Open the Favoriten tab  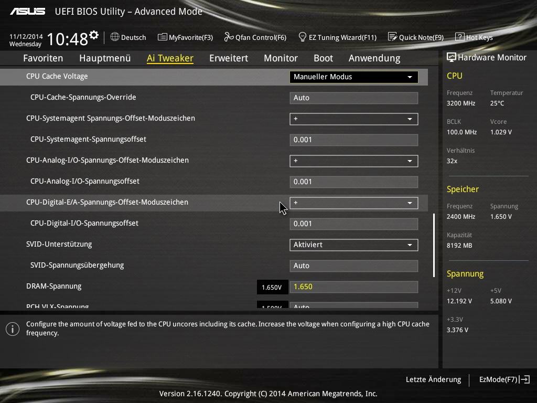tap(43, 58)
